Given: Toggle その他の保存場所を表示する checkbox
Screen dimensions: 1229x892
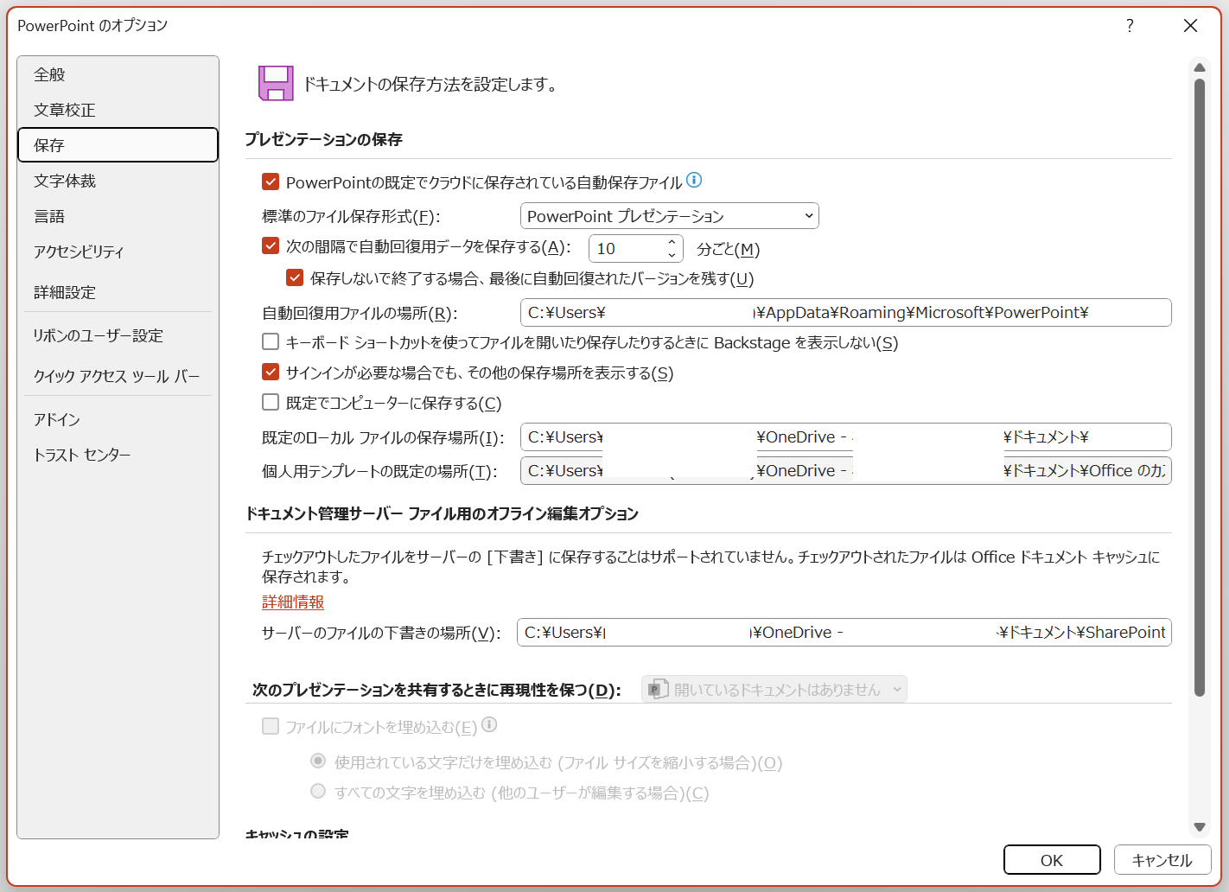Looking at the screenshot, I should 271,372.
